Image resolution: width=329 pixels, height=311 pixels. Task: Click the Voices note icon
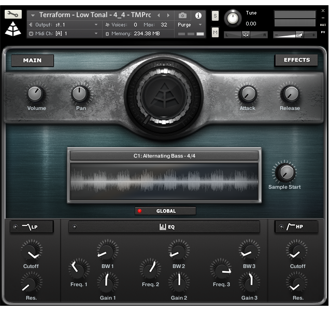pyautogui.click(x=107, y=25)
